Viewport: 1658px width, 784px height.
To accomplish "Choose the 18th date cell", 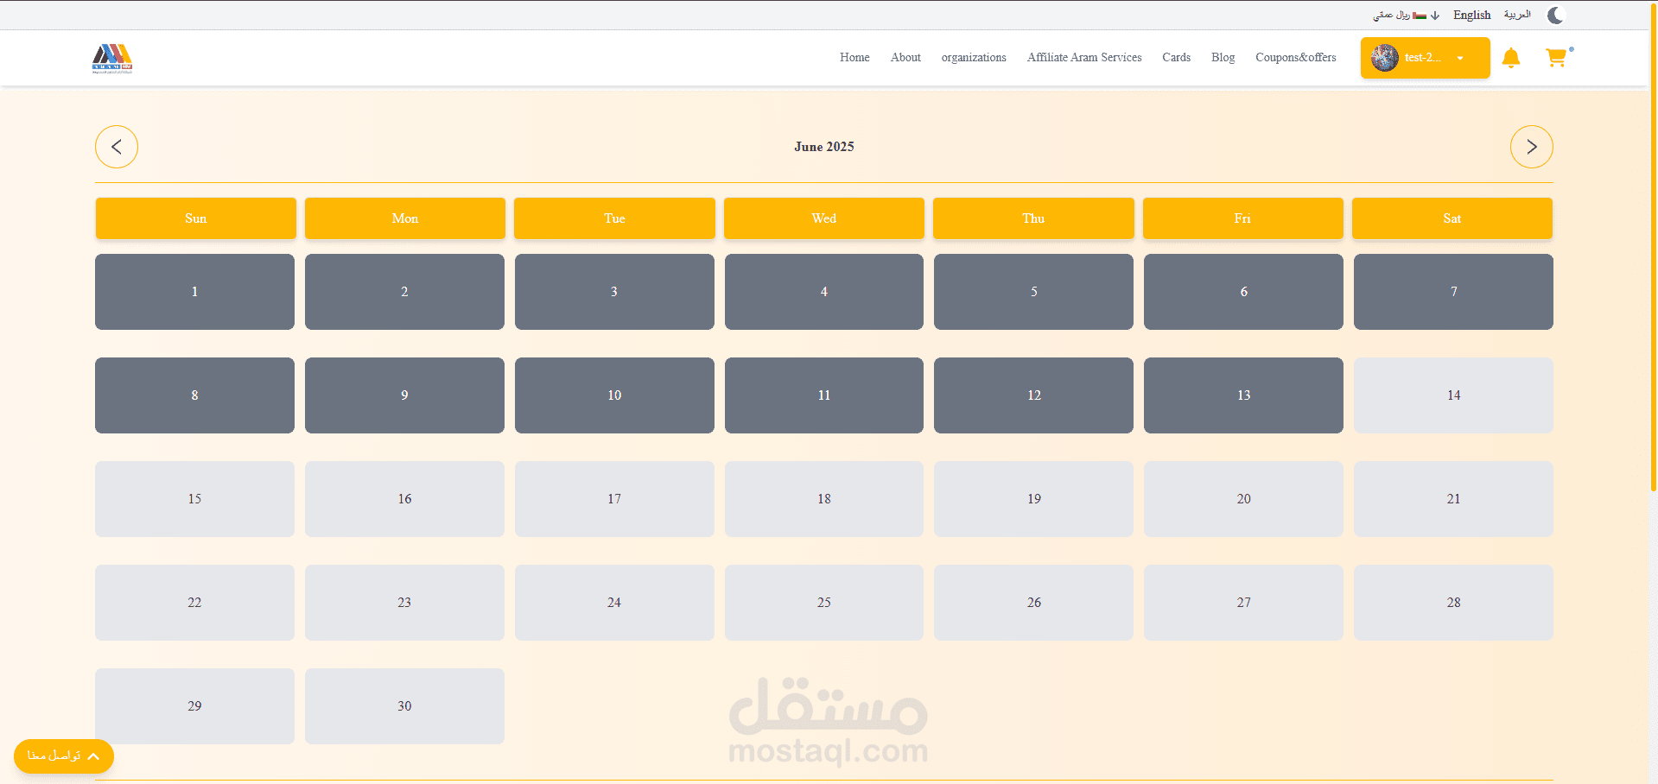I will click(x=824, y=499).
